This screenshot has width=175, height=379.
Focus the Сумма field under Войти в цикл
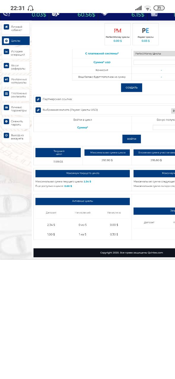coord(164,128)
